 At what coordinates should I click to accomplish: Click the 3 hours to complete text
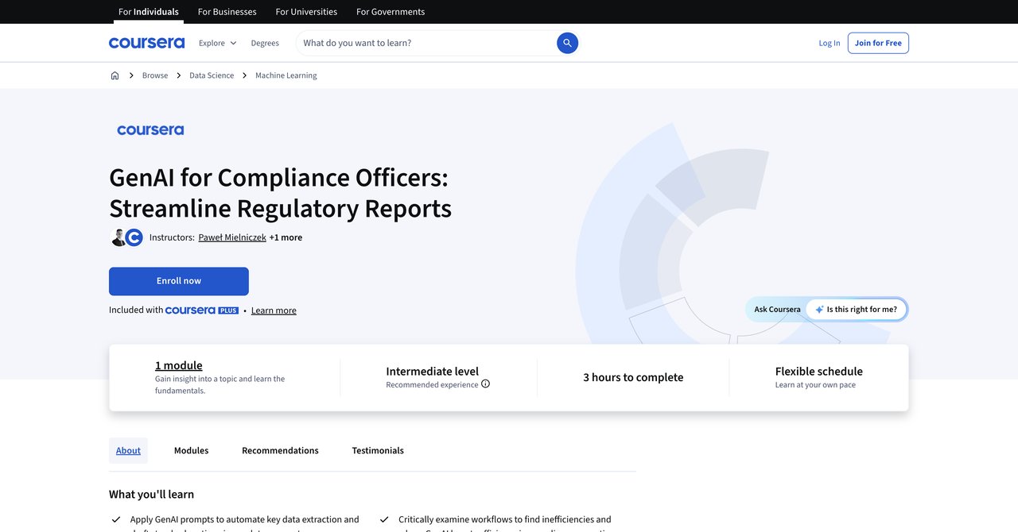[633, 377]
